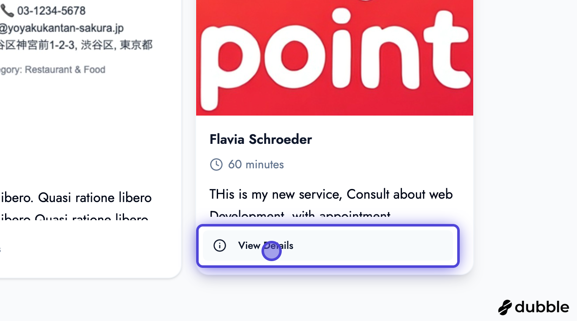The image size is (577, 321).
Task: Click the truncated link at the left card bottom
Action: click(x=0, y=249)
